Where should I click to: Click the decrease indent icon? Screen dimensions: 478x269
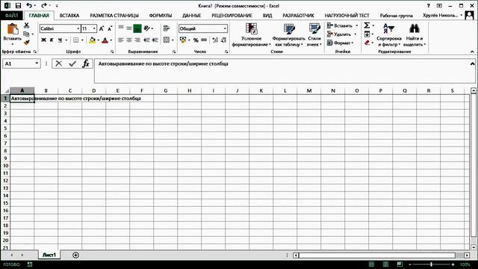146,40
